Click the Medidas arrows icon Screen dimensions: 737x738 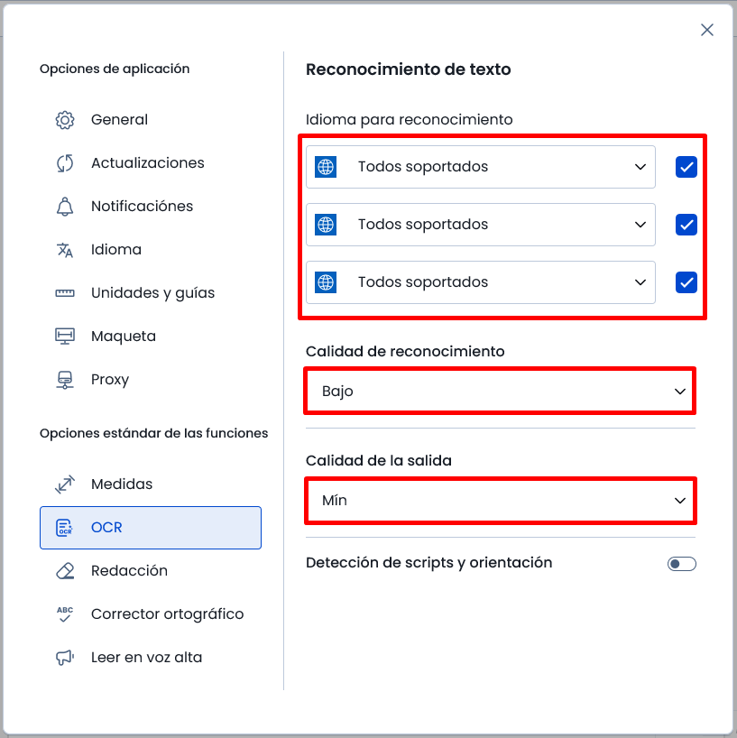click(65, 484)
